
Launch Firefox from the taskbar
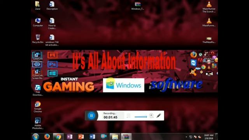pyautogui.click(x=47, y=136)
